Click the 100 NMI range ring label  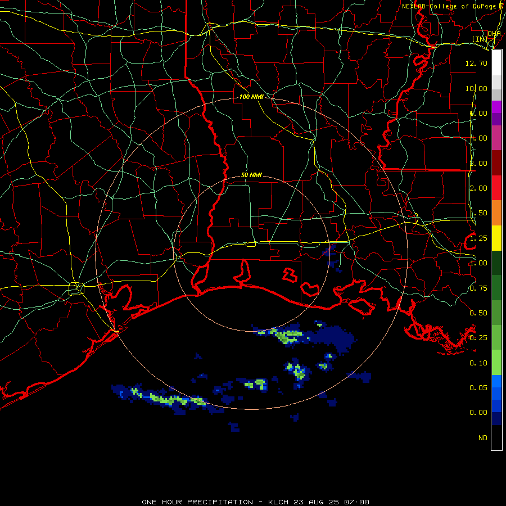click(x=251, y=97)
